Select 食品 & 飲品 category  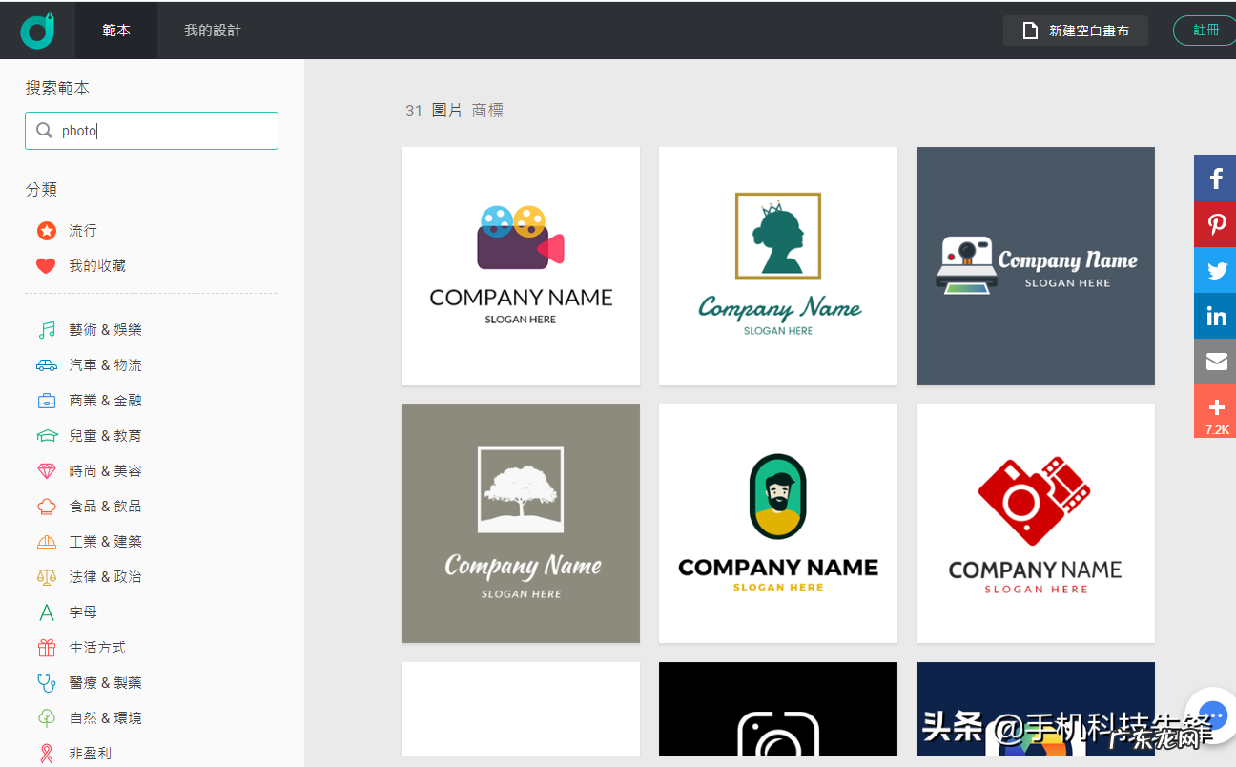click(x=105, y=507)
